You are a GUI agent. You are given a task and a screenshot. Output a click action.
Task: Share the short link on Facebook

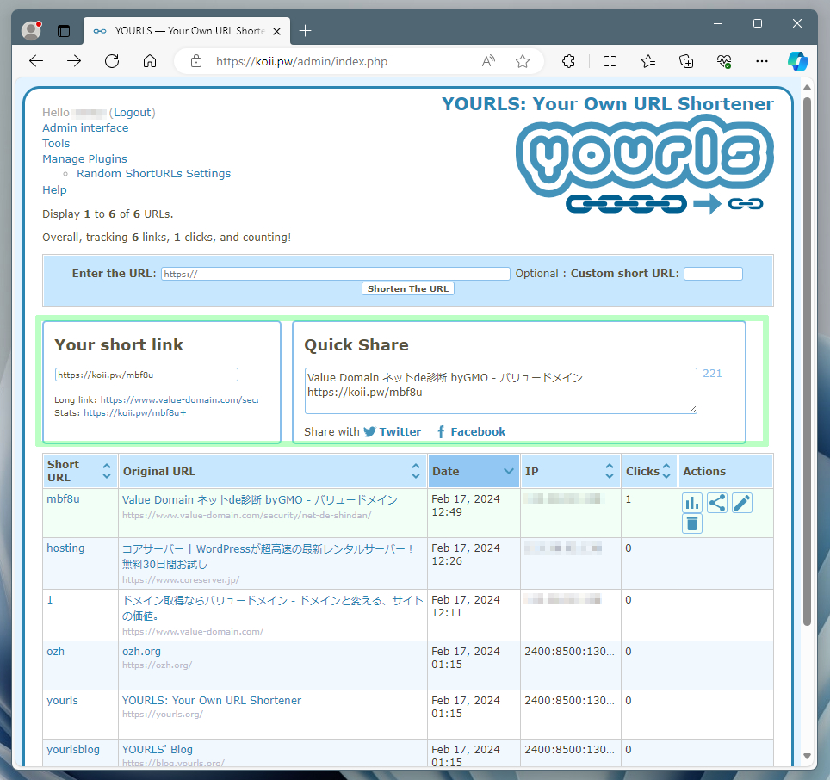[471, 432]
